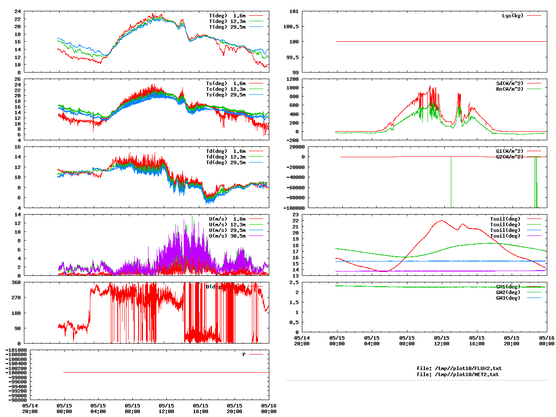
Task: Click the '23' tick on Tsoil plot axis
Action: pyautogui.click(x=296, y=215)
